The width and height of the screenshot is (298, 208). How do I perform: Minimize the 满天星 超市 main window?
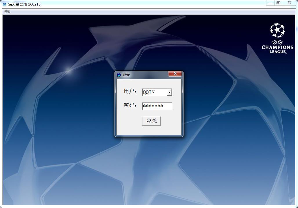[270, 3]
